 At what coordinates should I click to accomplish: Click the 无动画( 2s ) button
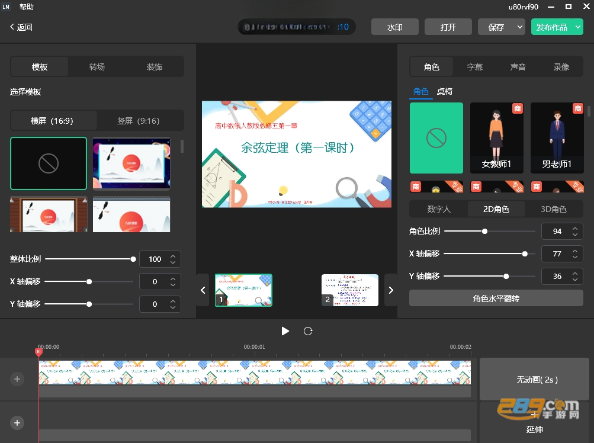tap(534, 380)
